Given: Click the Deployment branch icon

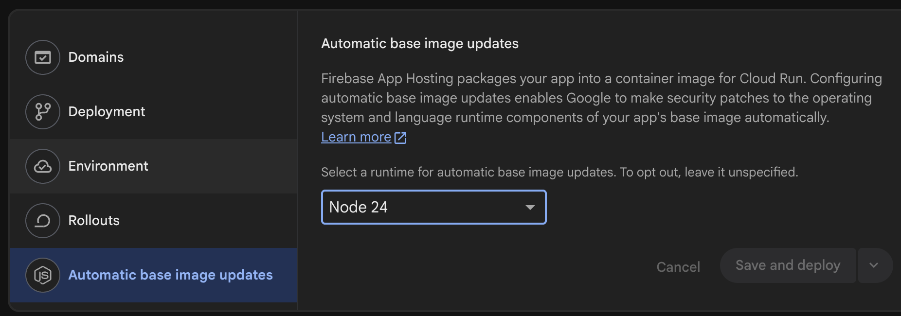Looking at the screenshot, I should [x=43, y=112].
